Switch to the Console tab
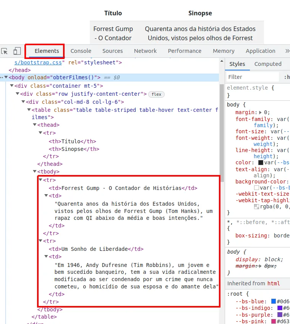This screenshot has height=324, width=290. click(81, 51)
